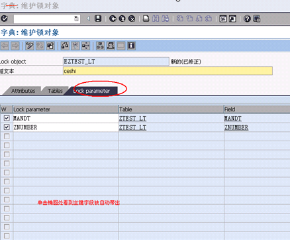Click the Lock object name field EZTEST_LT
290x240 pixels.
click(x=116, y=62)
